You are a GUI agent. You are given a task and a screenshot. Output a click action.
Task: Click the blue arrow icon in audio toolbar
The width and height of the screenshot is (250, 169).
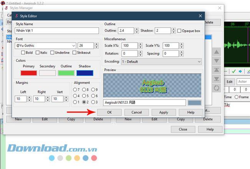click(x=240, y=71)
